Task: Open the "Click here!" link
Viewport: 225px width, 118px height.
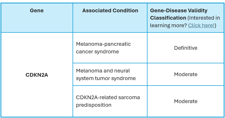Action: pyautogui.click(x=201, y=25)
